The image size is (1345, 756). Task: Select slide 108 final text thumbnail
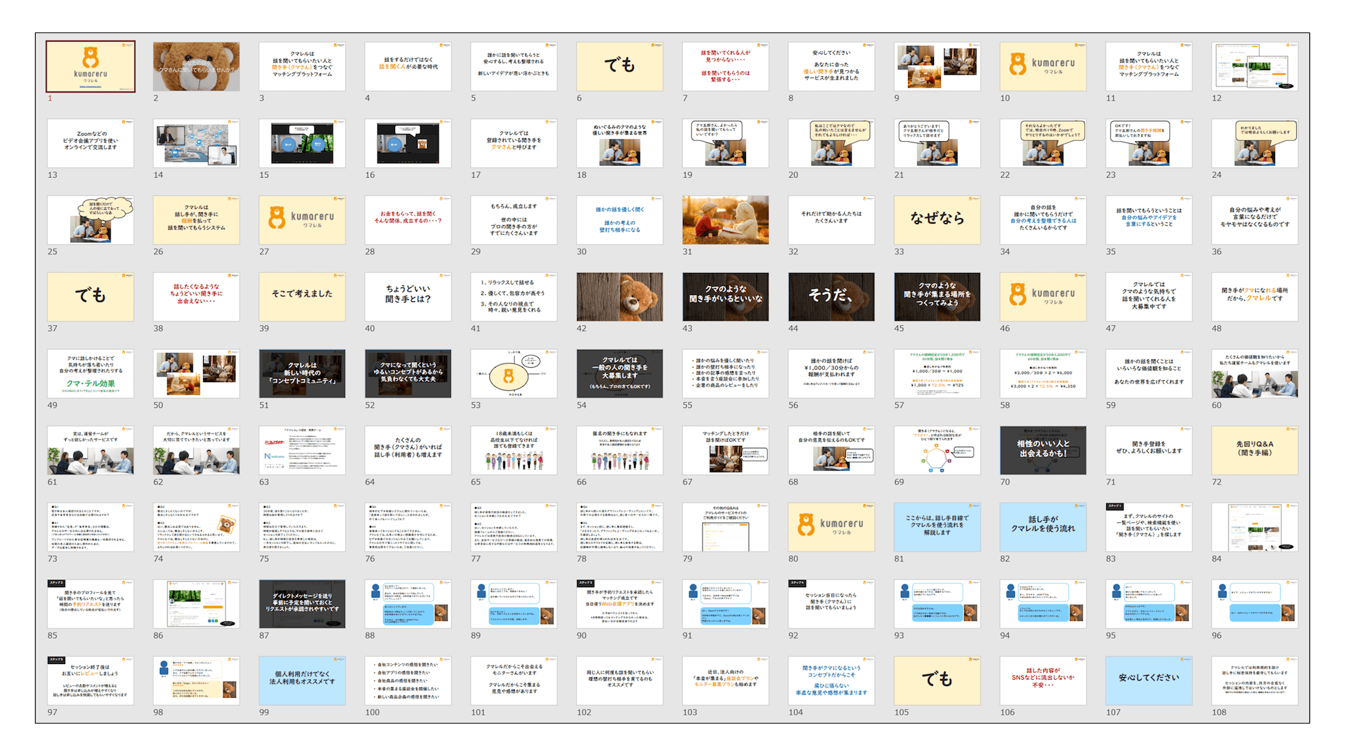pyautogui.click(x=1255, y=681)
